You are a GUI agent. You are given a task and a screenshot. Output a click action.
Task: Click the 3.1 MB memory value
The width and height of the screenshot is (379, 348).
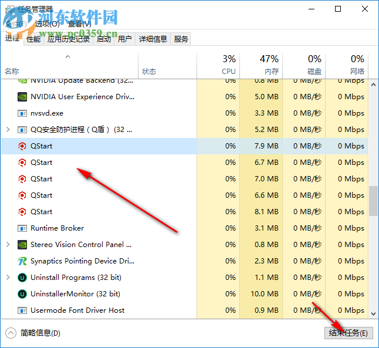pos(266,228)
